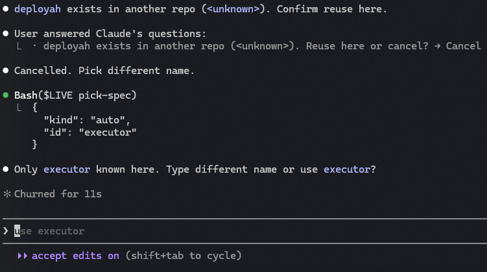Image resolution: width=487 pixels, height=272 pixels.
Task: Click the green Bash status dot
Action: tap(6, 95)
